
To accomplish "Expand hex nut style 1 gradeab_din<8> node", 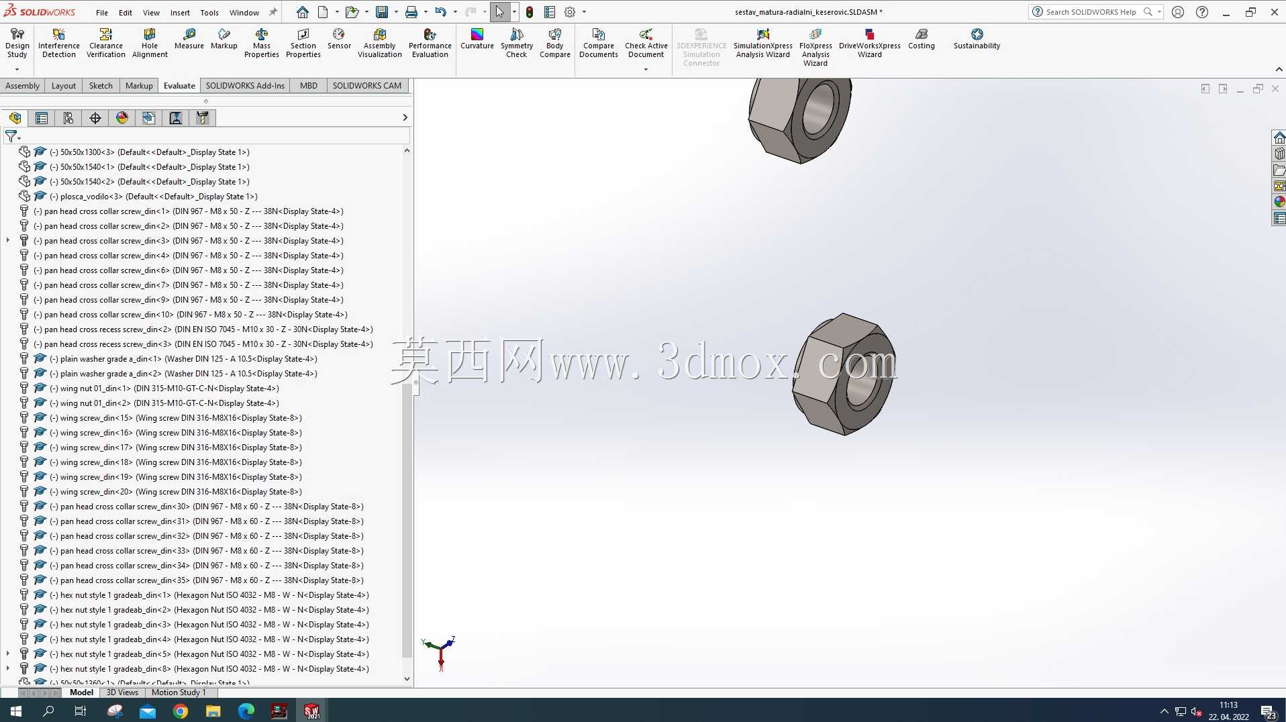I will coord(8,668).
